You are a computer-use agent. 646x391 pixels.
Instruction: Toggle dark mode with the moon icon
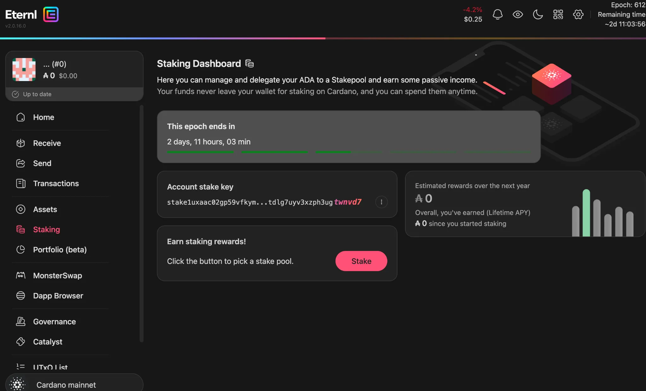click(x=538, y=14)
